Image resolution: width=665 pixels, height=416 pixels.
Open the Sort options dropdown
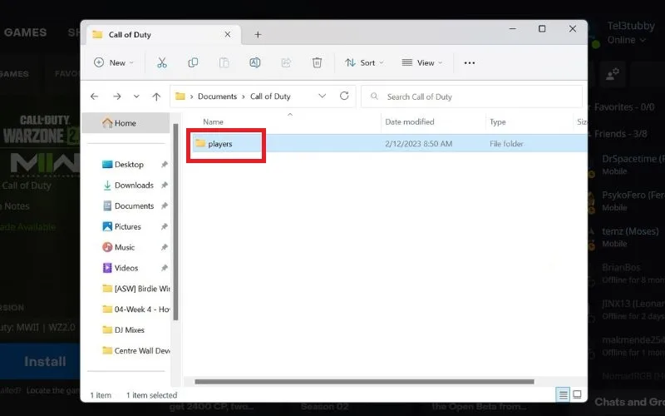(364, 63)
